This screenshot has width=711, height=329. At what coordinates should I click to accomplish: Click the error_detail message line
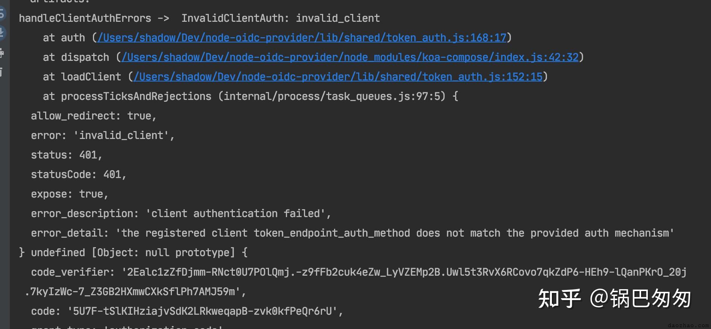(352, 233)
